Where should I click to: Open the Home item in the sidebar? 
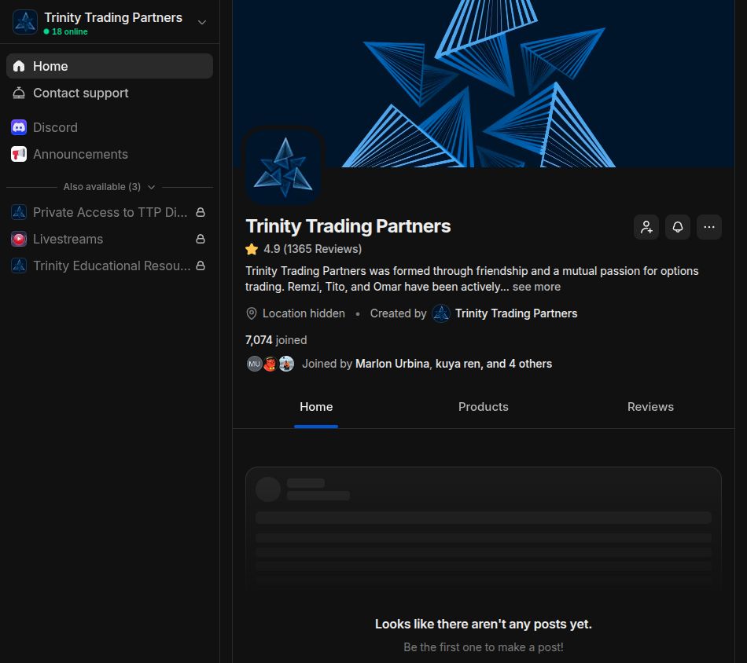(x=109, y=66)
